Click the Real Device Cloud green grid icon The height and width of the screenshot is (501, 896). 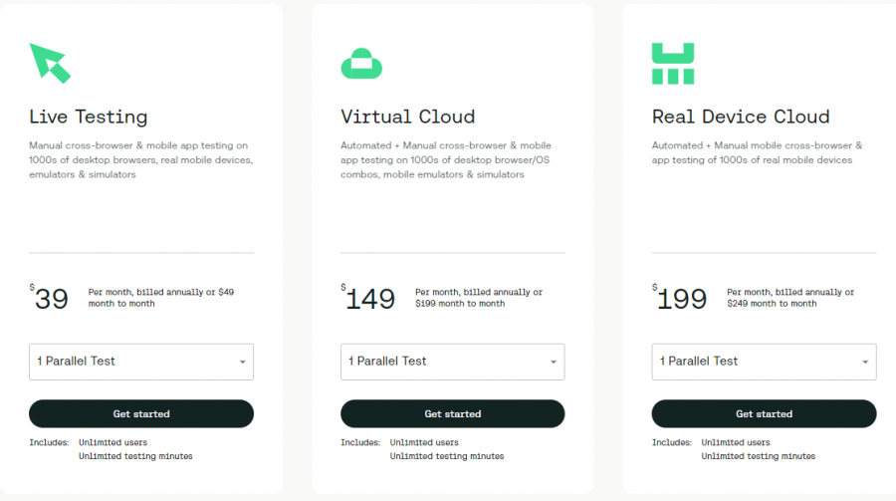pyautogui.click(x=673, y=63)
